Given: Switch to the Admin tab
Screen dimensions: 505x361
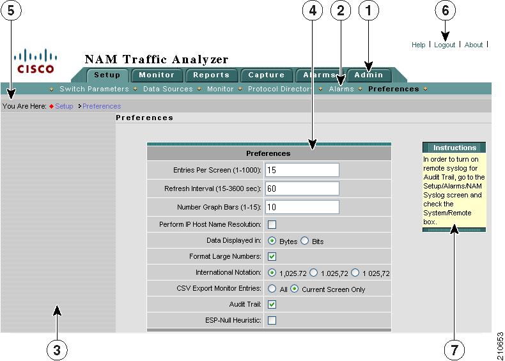Looking at the screenshot, I should [x=369, y=75].
